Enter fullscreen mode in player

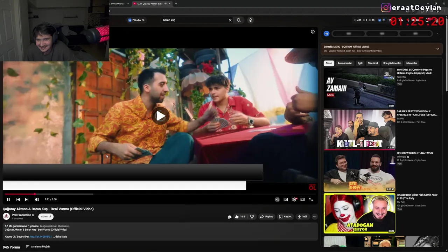(x=311, y=199)
